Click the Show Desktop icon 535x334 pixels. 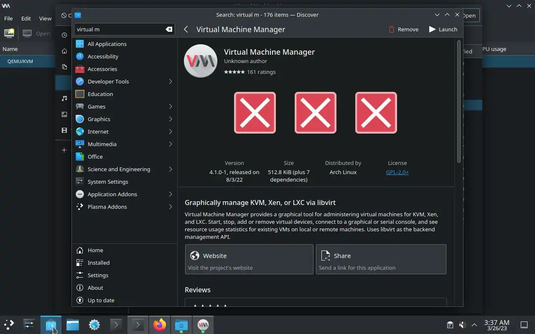524,325
